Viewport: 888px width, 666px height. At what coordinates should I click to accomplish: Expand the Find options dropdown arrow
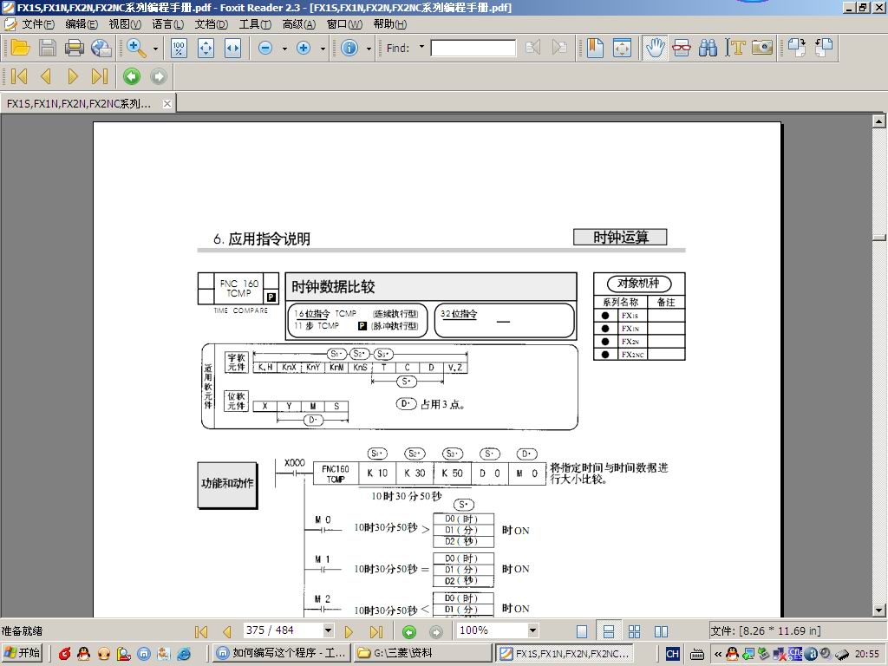click(x=422, y=48)
